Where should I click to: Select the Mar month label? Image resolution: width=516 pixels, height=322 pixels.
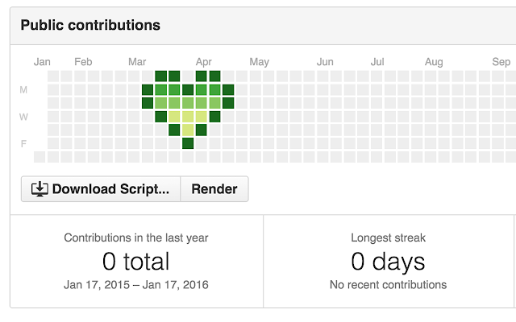click(x=137, y=61)
